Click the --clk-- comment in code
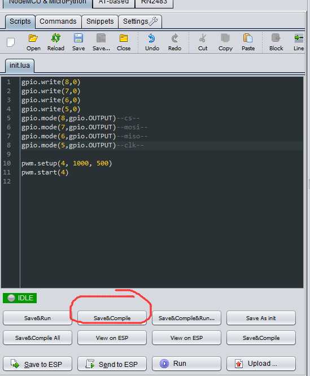The image size is (310, 376). (130, 145)
